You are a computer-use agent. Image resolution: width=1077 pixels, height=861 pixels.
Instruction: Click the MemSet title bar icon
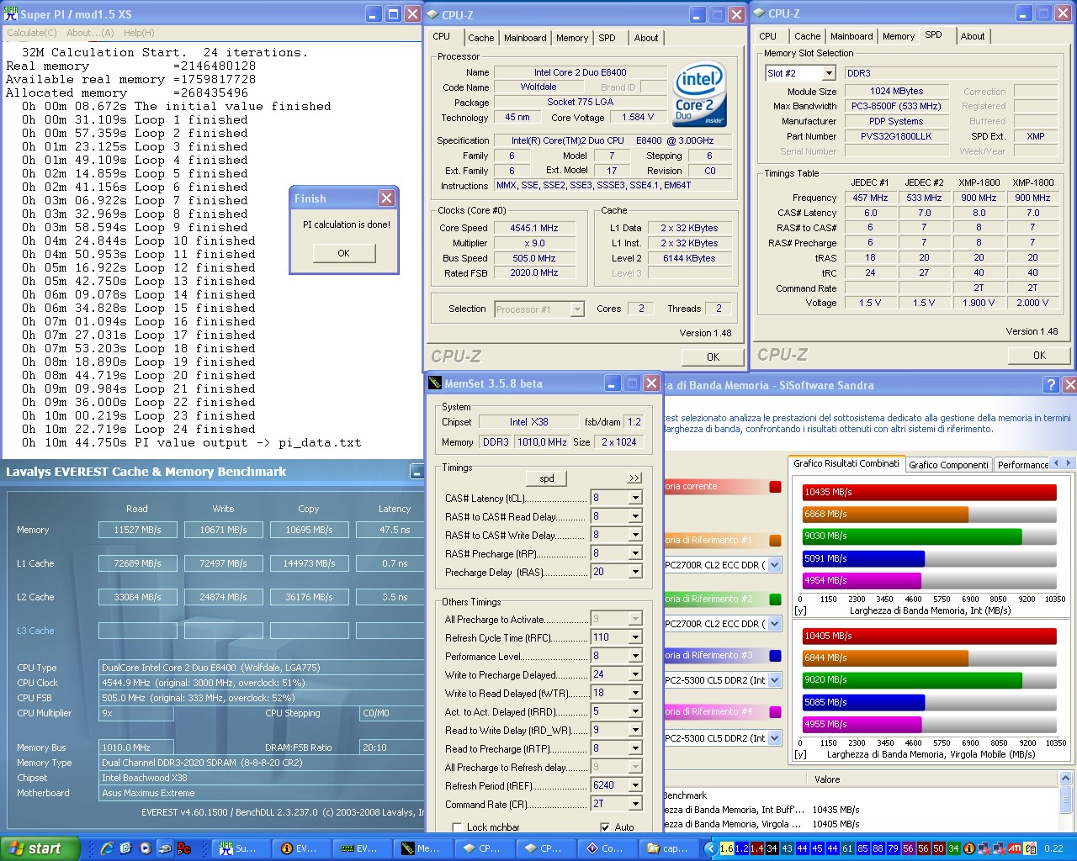point(435,383)
